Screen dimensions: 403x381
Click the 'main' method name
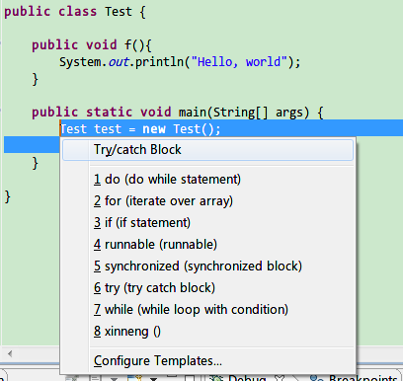click(193, 113)
